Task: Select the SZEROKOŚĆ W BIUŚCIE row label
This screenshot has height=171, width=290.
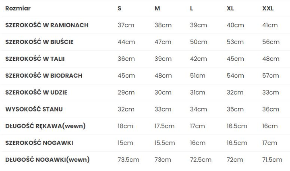Action: (39, 42)
